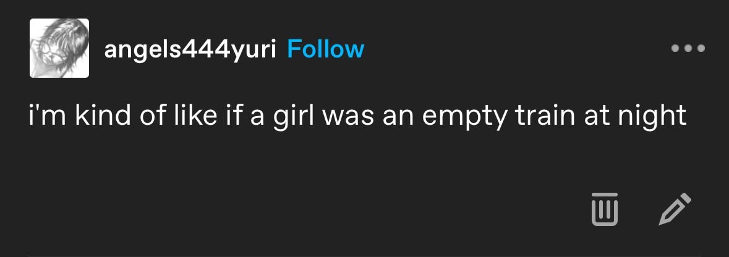Click the post body text line

(358, 116)
